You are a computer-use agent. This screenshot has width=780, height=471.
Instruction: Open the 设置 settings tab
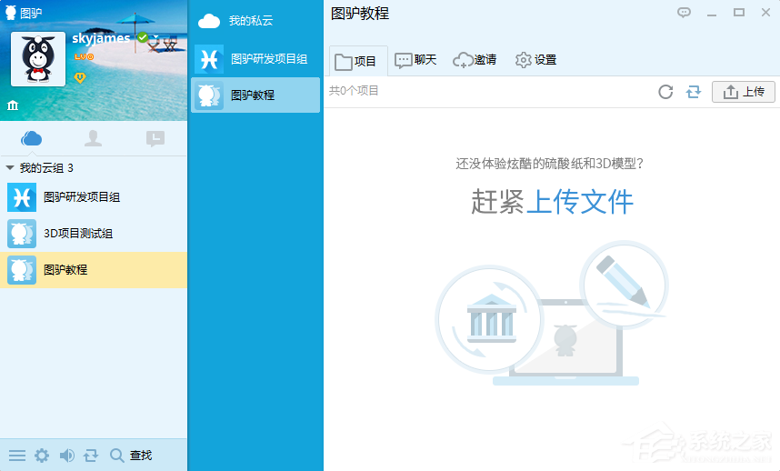535,60
